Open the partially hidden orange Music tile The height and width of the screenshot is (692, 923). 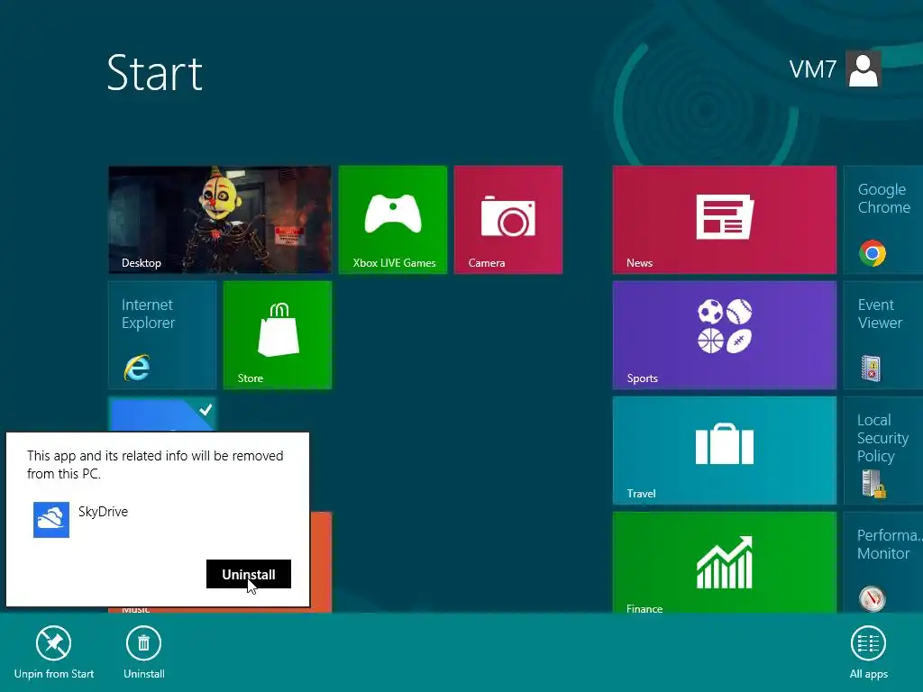(x=320, y=562)
